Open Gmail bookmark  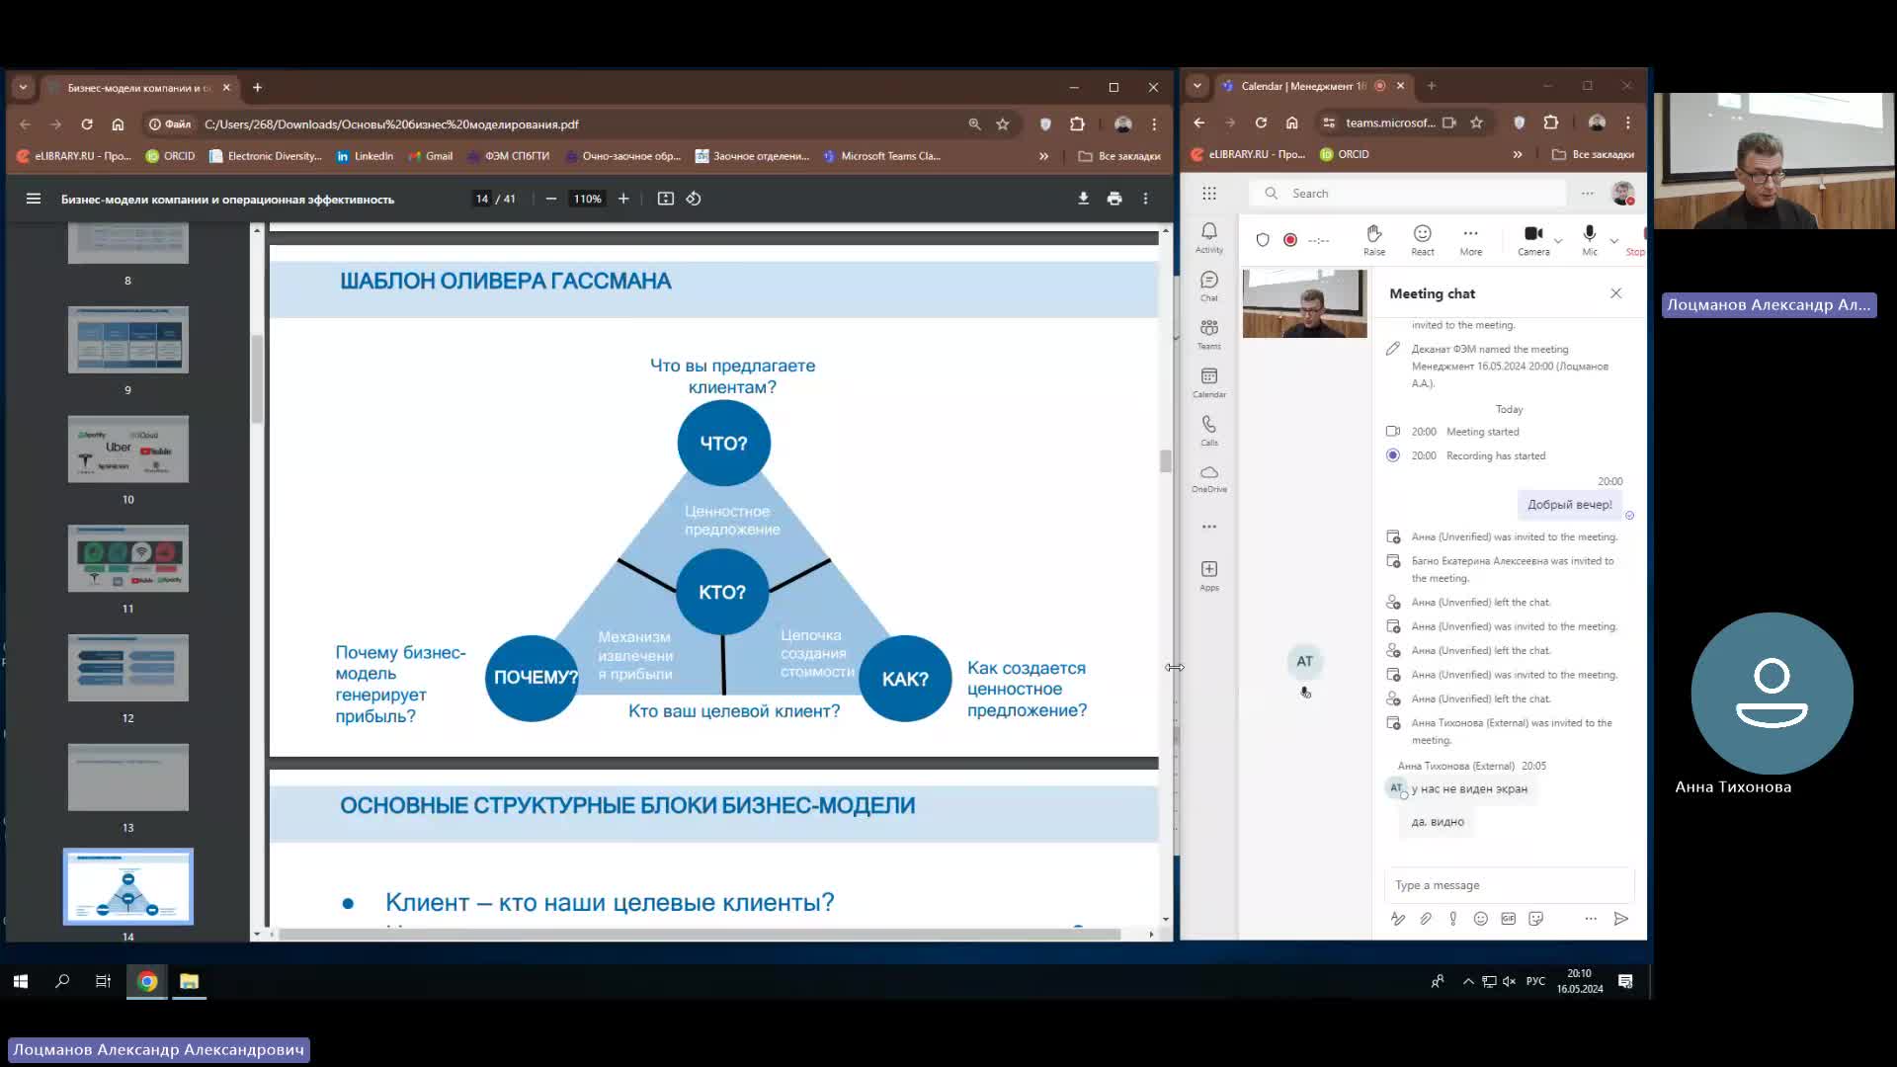click(x=431, y=156)
